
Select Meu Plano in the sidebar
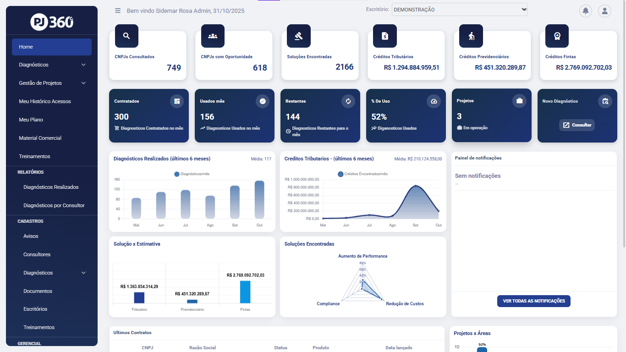(x=51, y=120)
